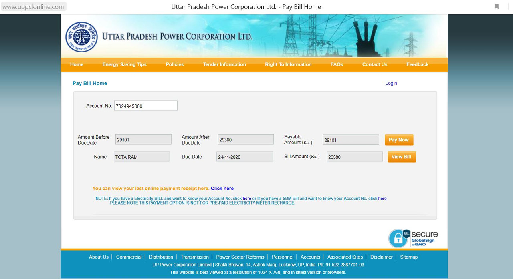Select the Bill Amount field
Viewport: 513px width, 279px height.
tap(355, 157)
